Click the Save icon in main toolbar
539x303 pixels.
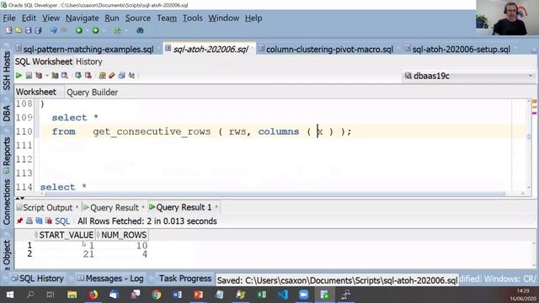coord(28,30)
